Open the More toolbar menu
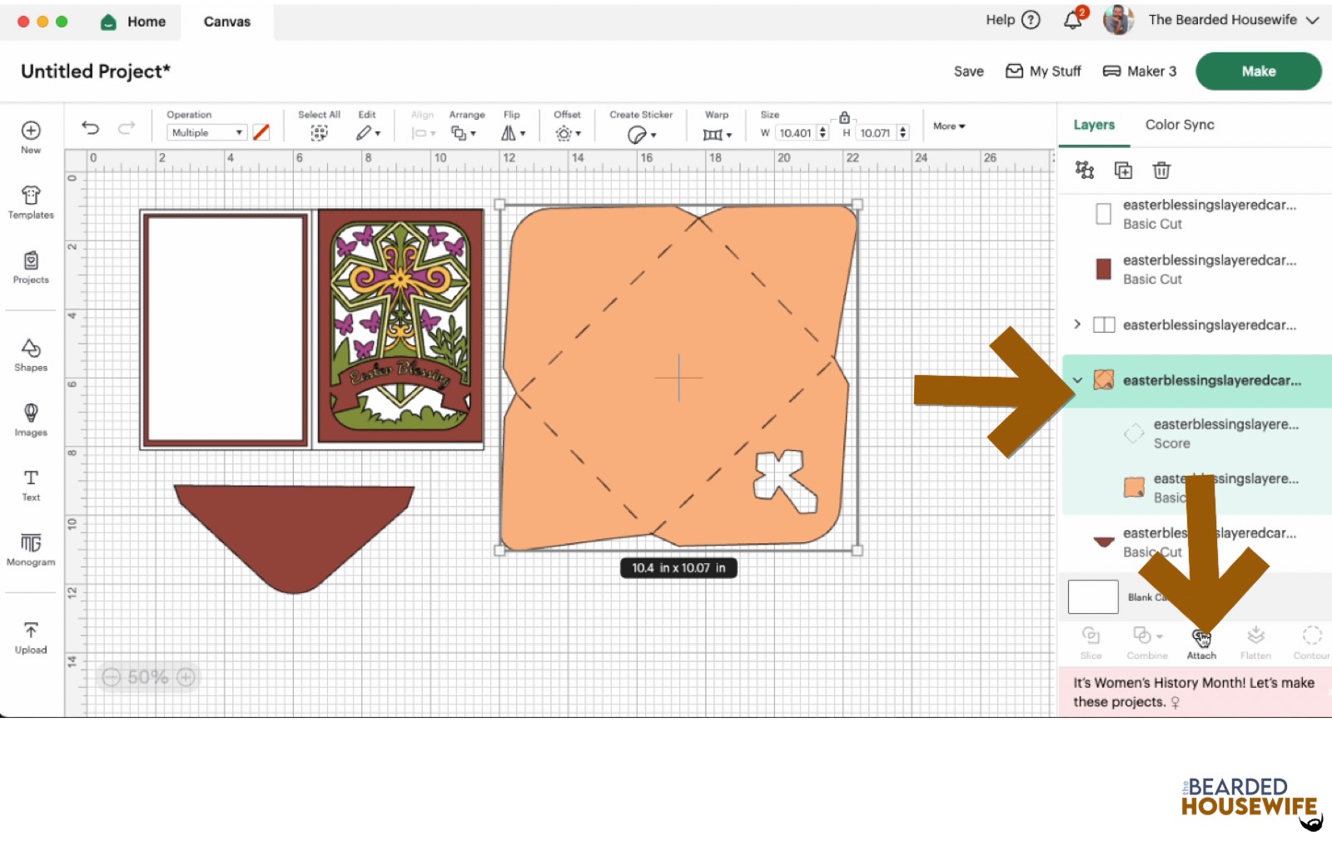This screenshot has width=1332, height=846. point(949,126)
